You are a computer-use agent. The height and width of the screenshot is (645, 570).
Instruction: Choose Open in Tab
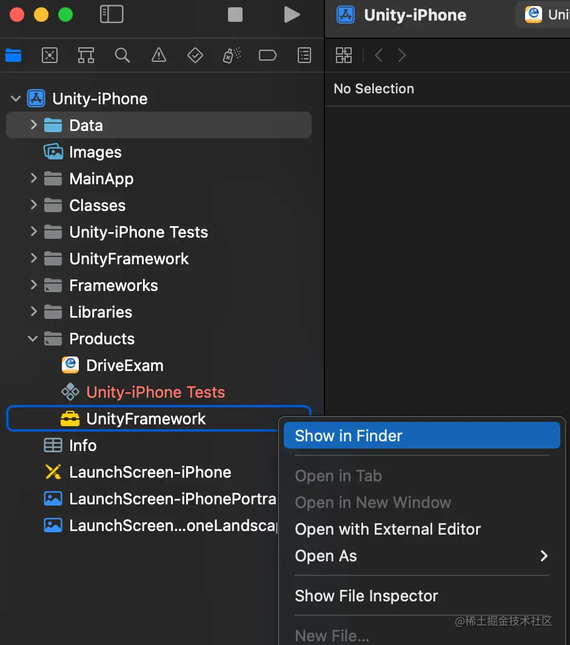(422, 476)
